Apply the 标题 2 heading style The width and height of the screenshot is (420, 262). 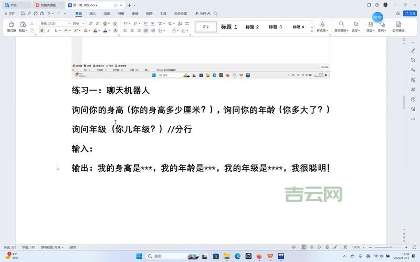[x=252, y=27]
